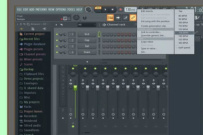Open the Kick channel button
This screenshot has height=135, width=203.
(87, 34)
